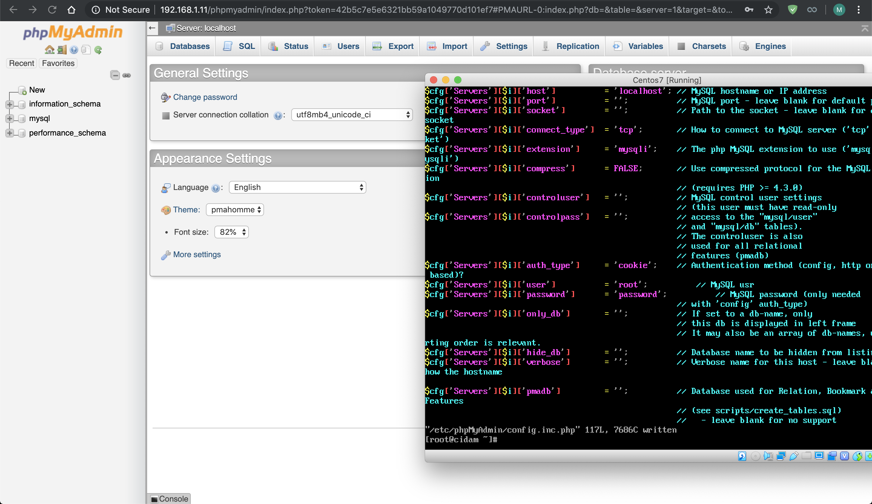Open the server connection collation dropdown

pyautogui.click(x=352, y=115)
